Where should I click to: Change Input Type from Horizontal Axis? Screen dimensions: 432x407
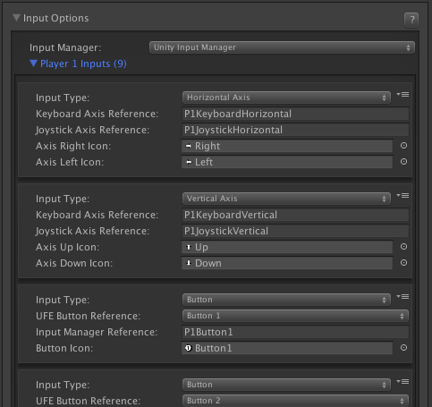pyautogui.click(x=286, y=98)
